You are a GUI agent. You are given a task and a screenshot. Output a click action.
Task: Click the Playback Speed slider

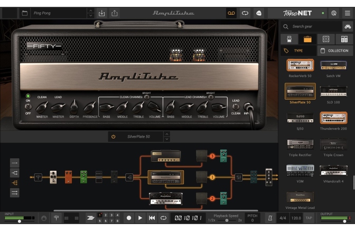coord(227,220)
